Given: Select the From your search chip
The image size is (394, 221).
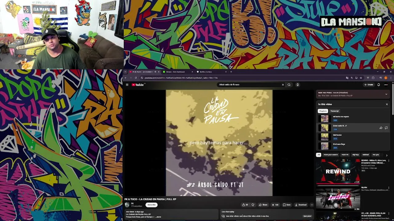Looking at the screenshot, I should click(x=331, y=155).
